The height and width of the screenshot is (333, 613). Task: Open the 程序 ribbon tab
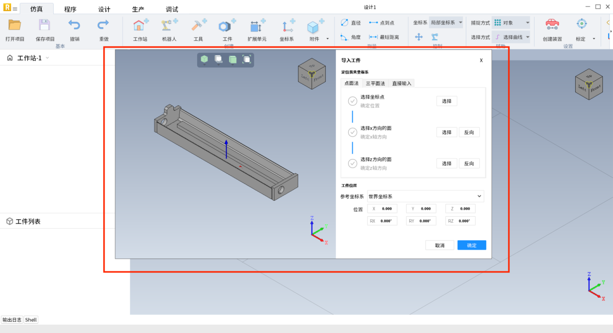(70, 9)
